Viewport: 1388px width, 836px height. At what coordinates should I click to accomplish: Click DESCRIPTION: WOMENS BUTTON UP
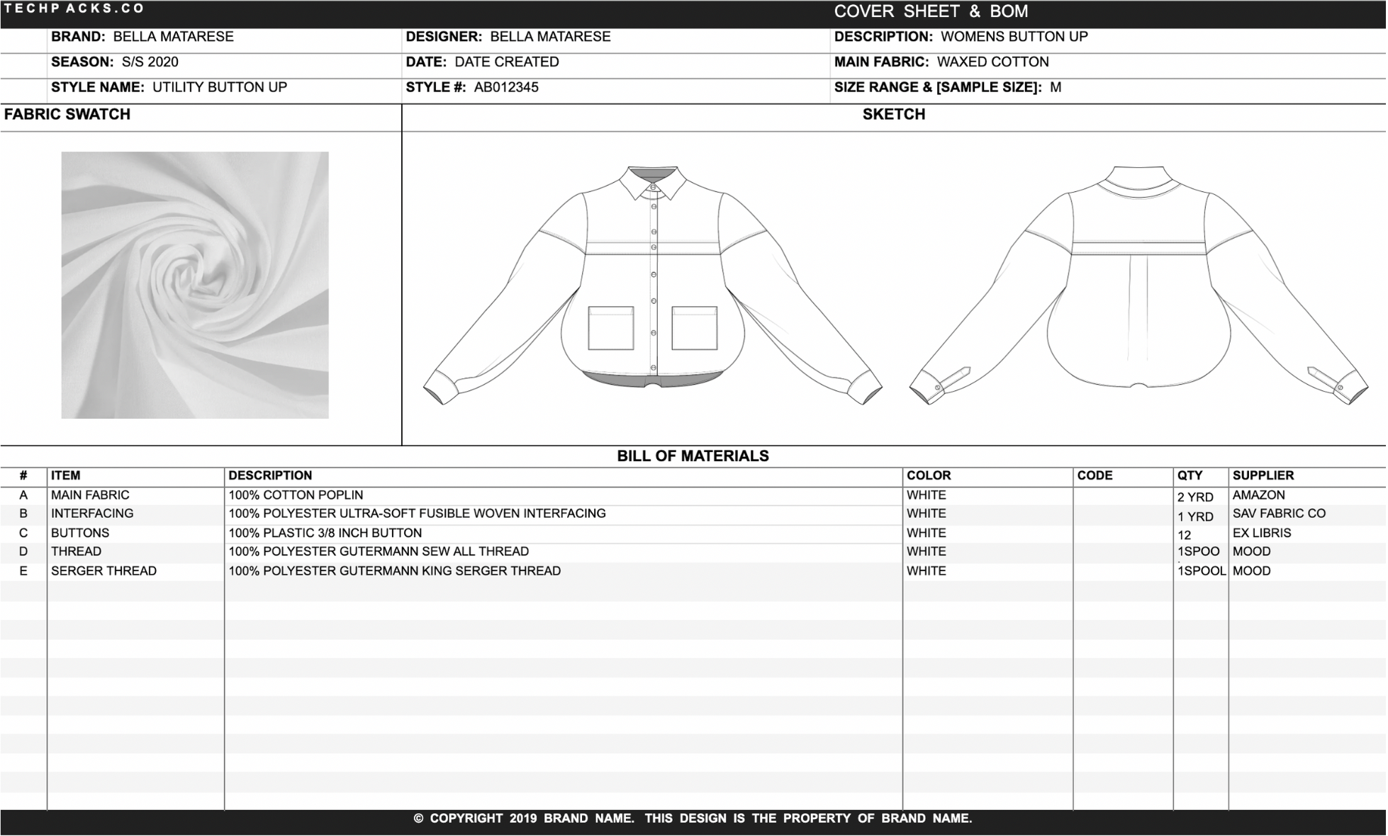click(x=961, y=37)
